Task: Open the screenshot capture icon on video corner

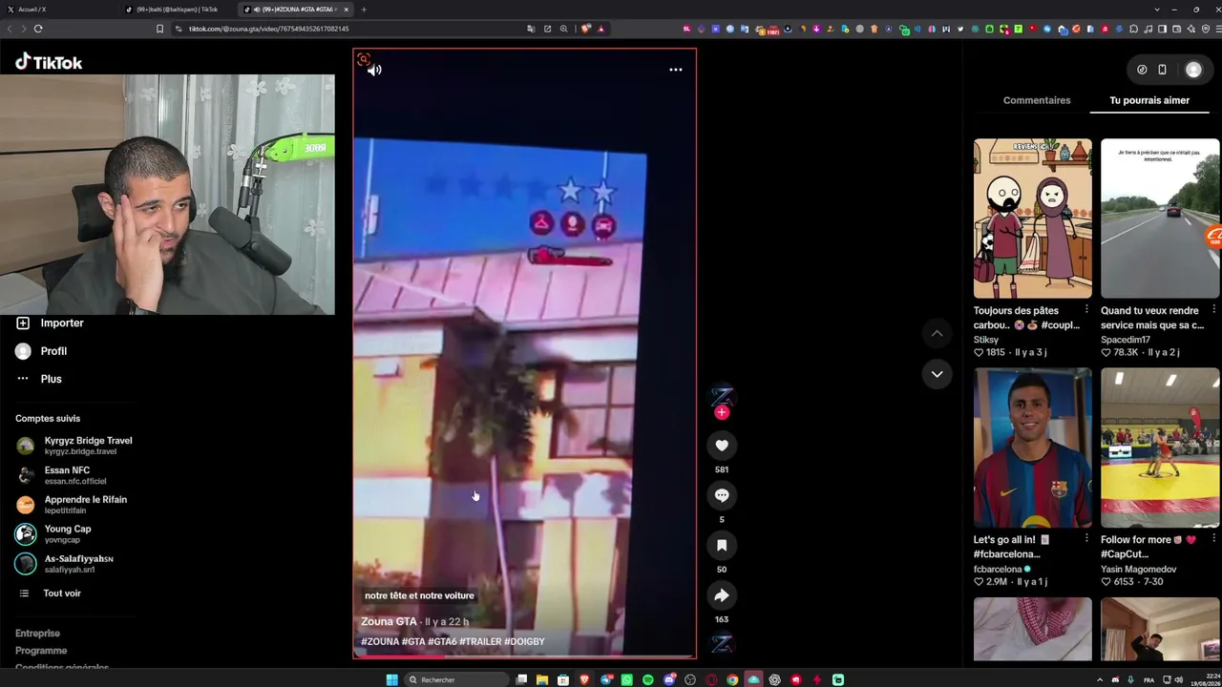Action: click(x=363, y=60)
